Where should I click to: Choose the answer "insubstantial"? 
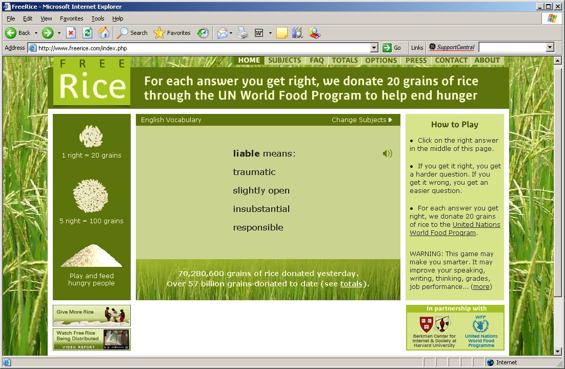261,209
